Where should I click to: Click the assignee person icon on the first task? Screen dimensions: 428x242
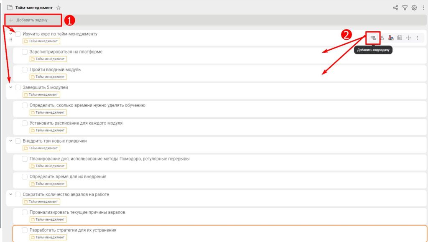click(x=382, y=38)
